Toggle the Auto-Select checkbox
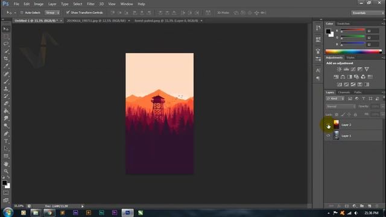Screen dimensions: 386x217 pos(22,13)
